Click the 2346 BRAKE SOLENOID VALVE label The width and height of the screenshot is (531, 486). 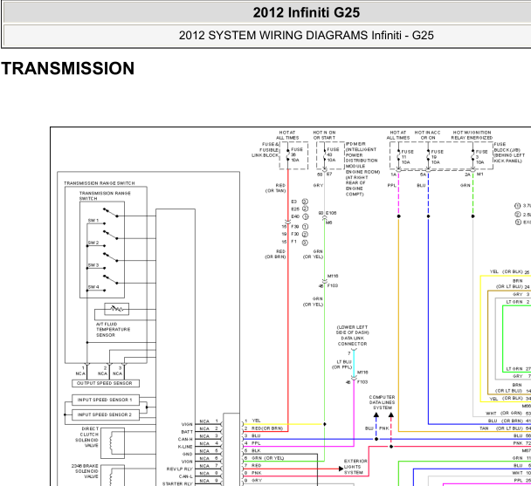pos(85,471)
